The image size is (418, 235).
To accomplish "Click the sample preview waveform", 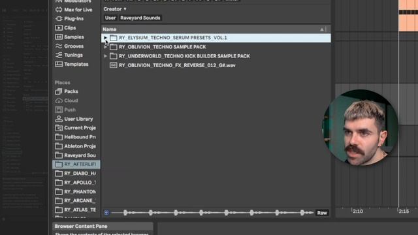I will pyautogui.click(x=212, y=213).
